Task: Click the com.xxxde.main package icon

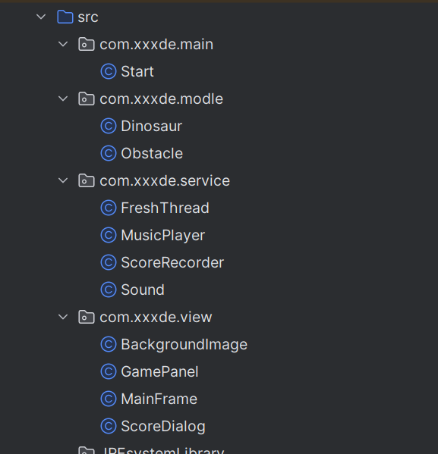Action: click(87, 44)
